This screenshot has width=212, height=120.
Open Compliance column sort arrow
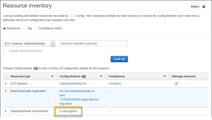coord(164,76)
